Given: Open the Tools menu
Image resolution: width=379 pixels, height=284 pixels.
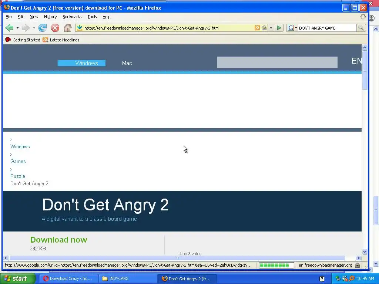Looking at the screenshot, I should [x=92, y=17].
